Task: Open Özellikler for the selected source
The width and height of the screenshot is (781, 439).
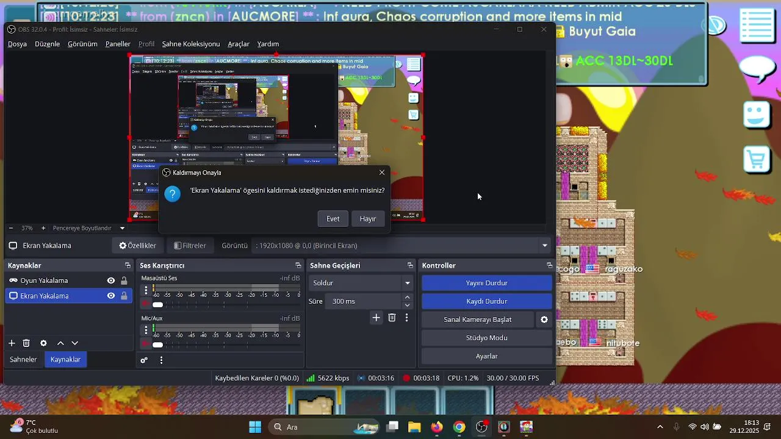Action: coord(137,246)
